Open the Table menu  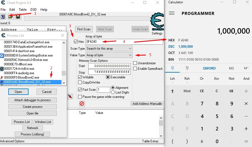(x=23, y=10)
